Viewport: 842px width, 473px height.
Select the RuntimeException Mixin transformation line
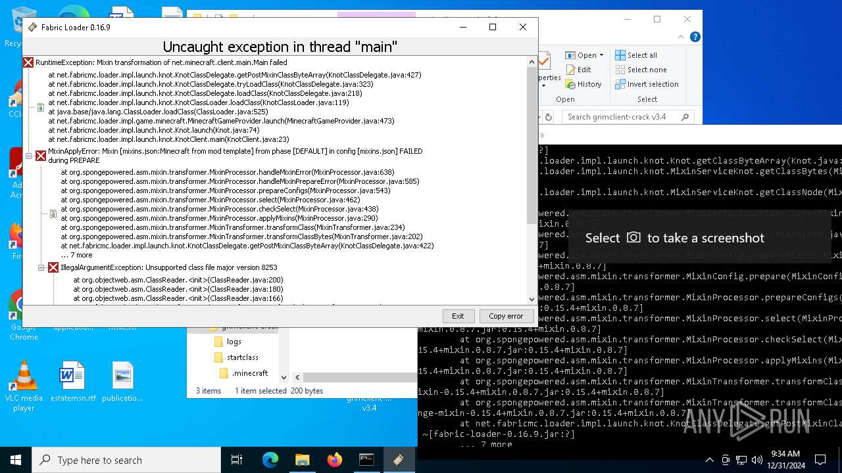pos(161,62)
